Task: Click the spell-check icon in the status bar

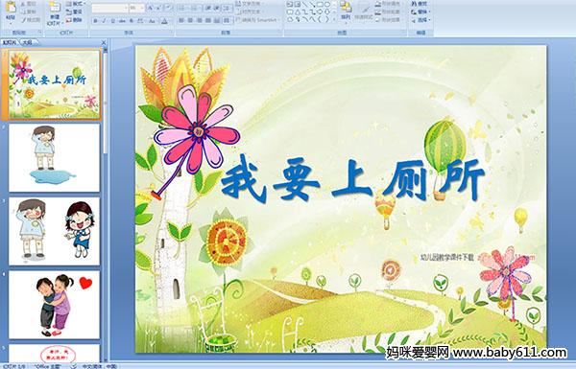Action: point(74,366)
